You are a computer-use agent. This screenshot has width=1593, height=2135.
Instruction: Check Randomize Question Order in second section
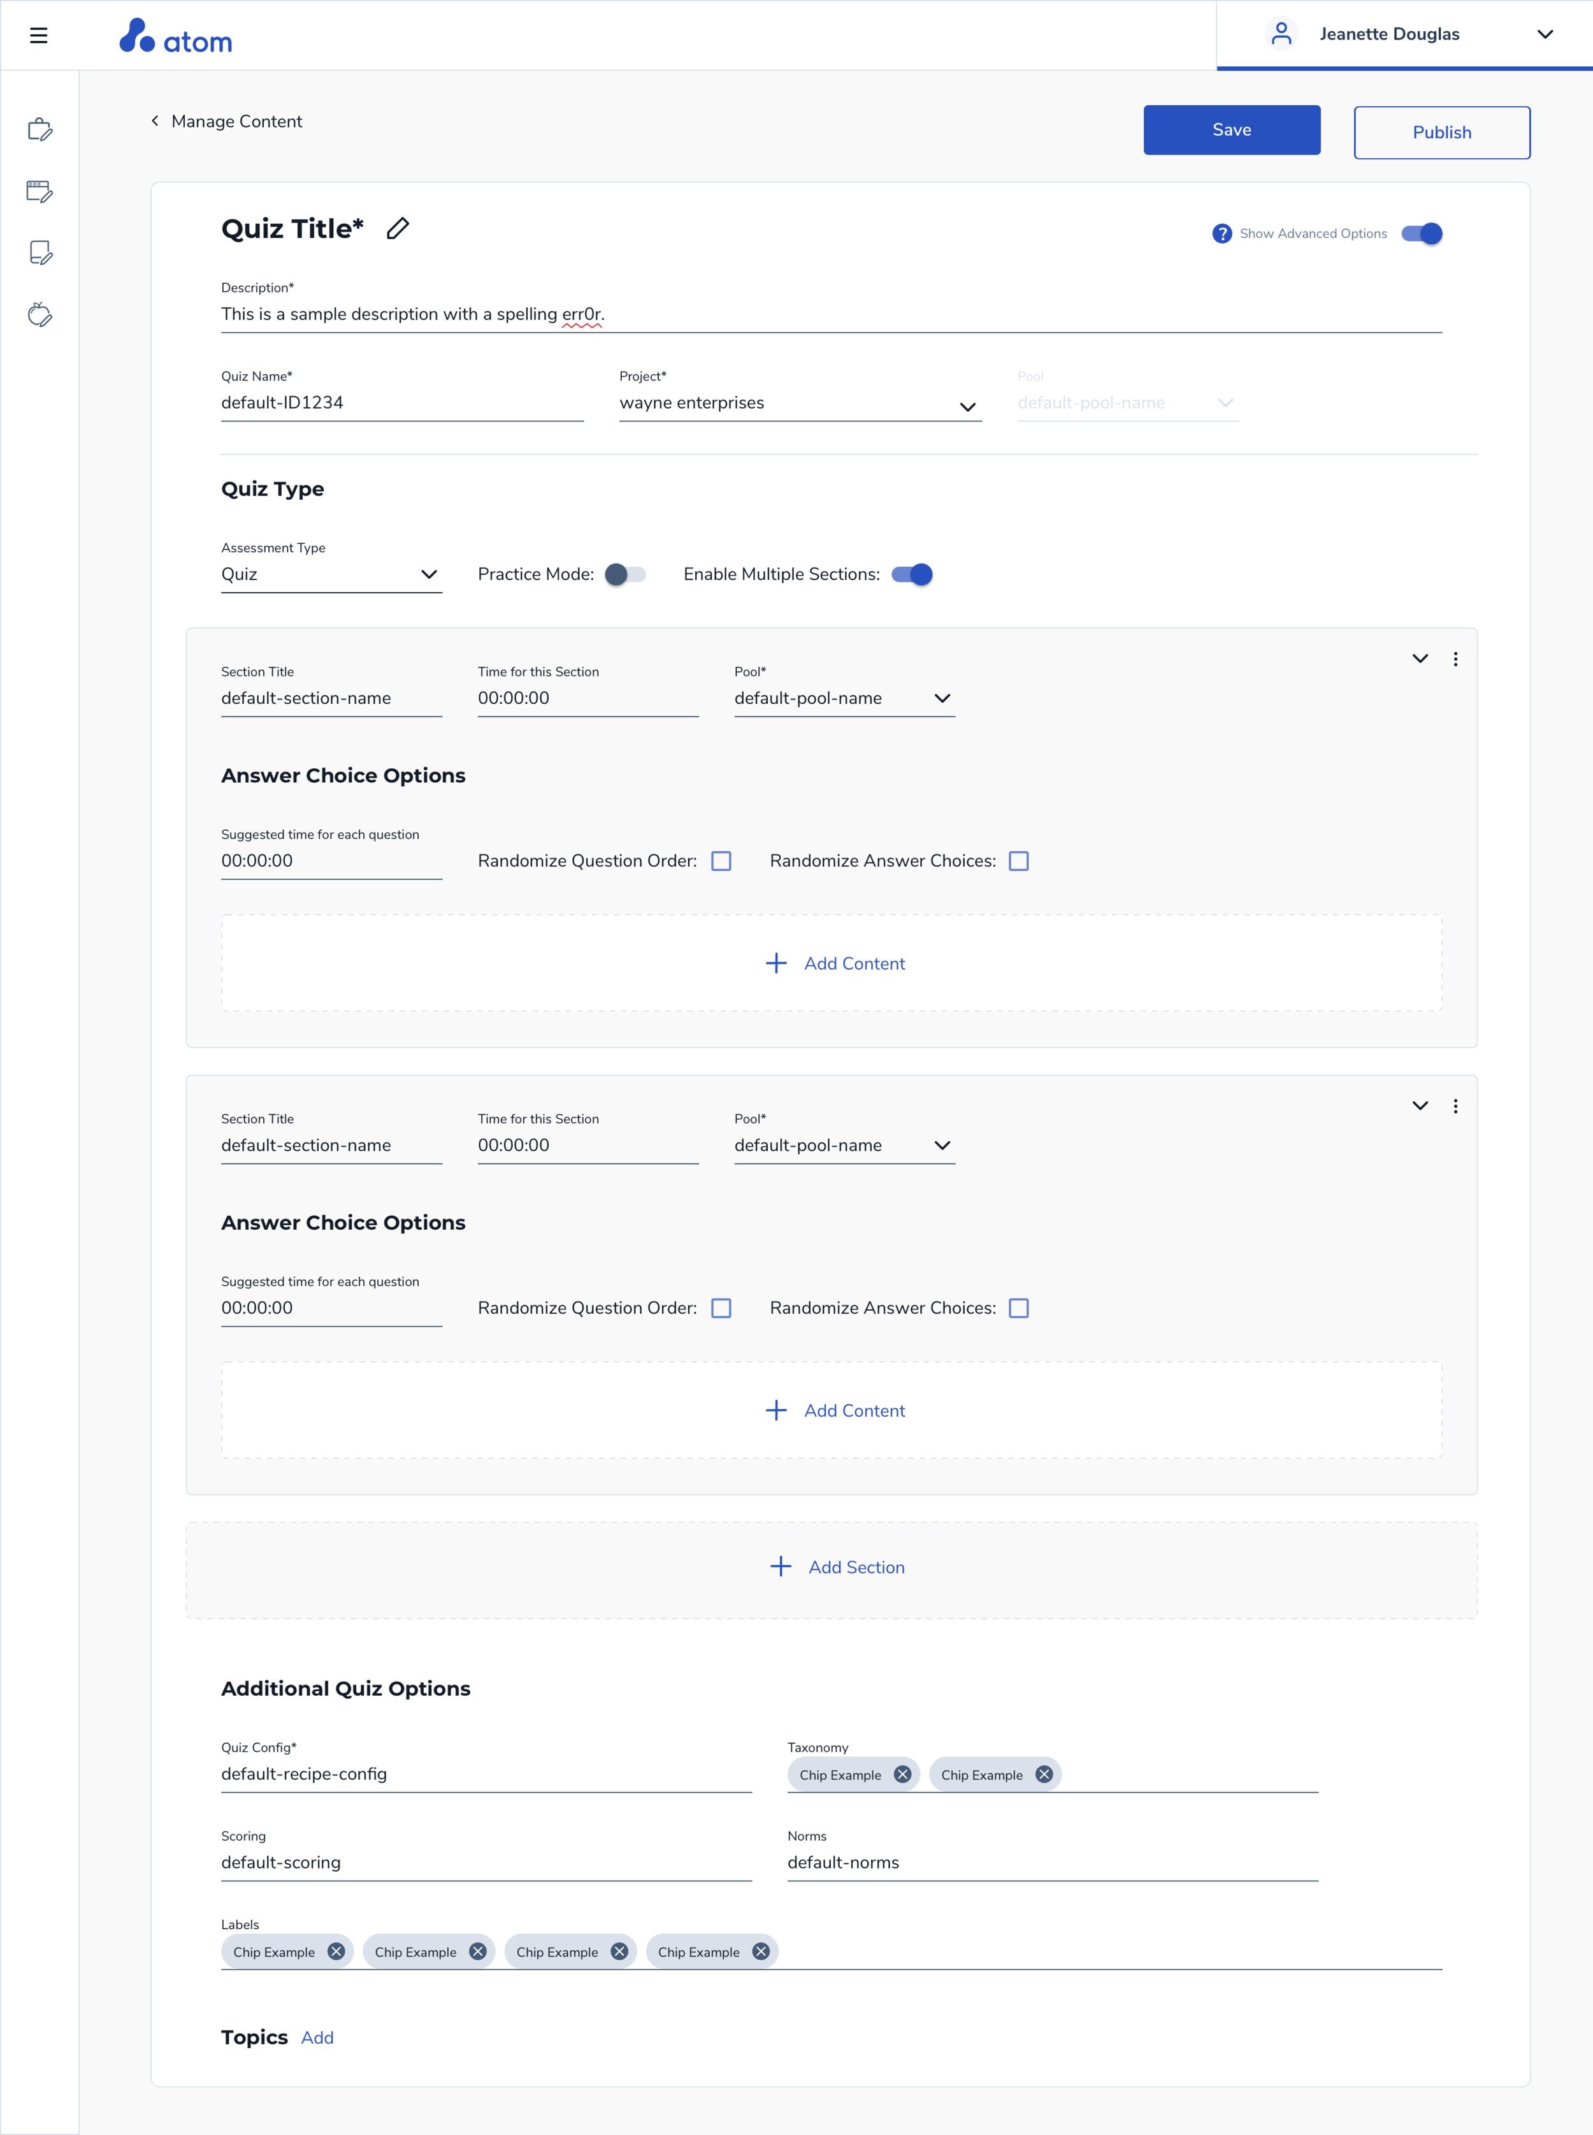tap(721, 1308)
